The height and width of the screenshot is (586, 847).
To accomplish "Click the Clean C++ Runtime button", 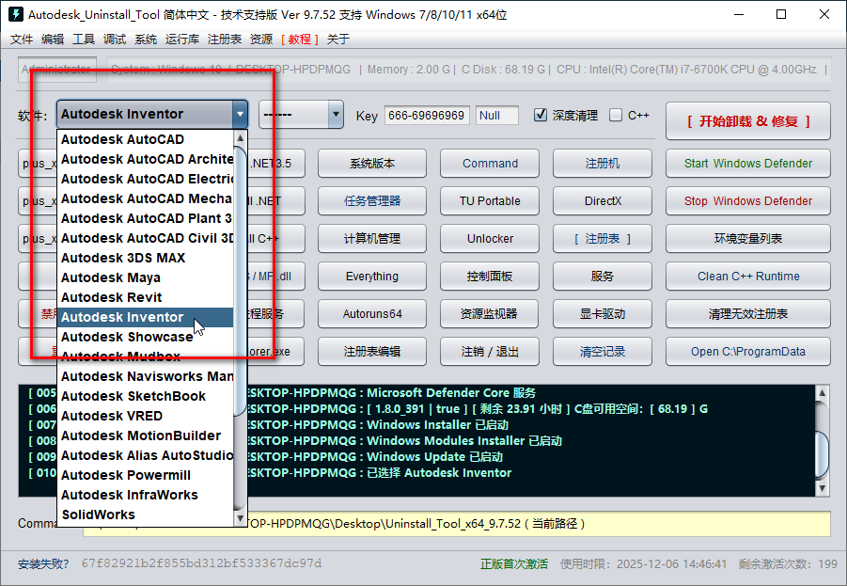I will (748, 277).
